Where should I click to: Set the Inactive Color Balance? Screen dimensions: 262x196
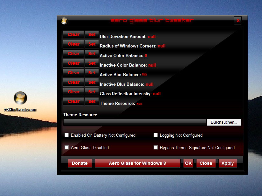[x=92, y=63]
